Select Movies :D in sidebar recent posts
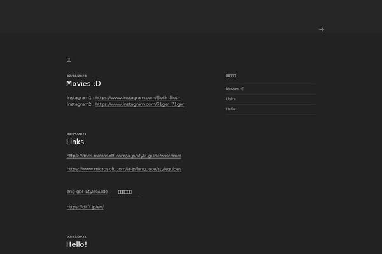 coord(235,89)
